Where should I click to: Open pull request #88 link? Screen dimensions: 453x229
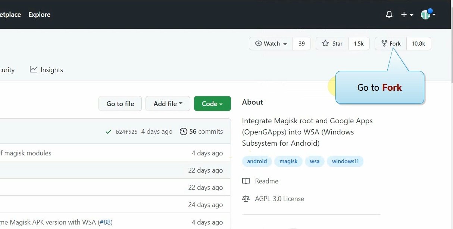point(105,222)
